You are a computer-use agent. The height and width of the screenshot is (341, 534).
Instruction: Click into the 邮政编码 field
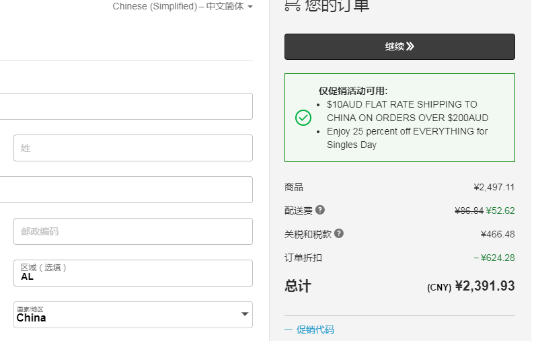133,231
